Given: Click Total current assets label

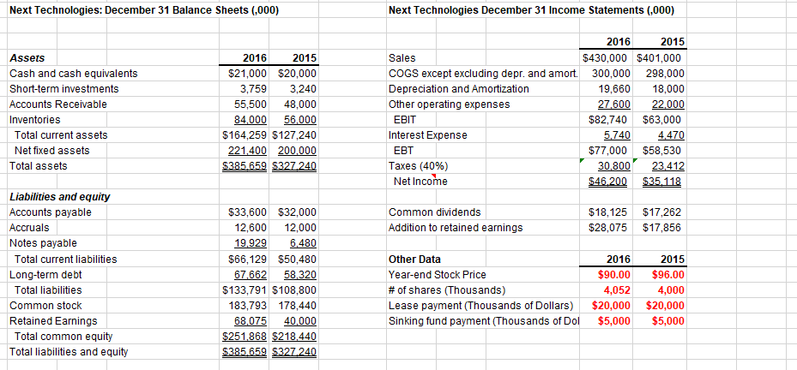Looking at the screenshot, I should (x=62, y=135).
